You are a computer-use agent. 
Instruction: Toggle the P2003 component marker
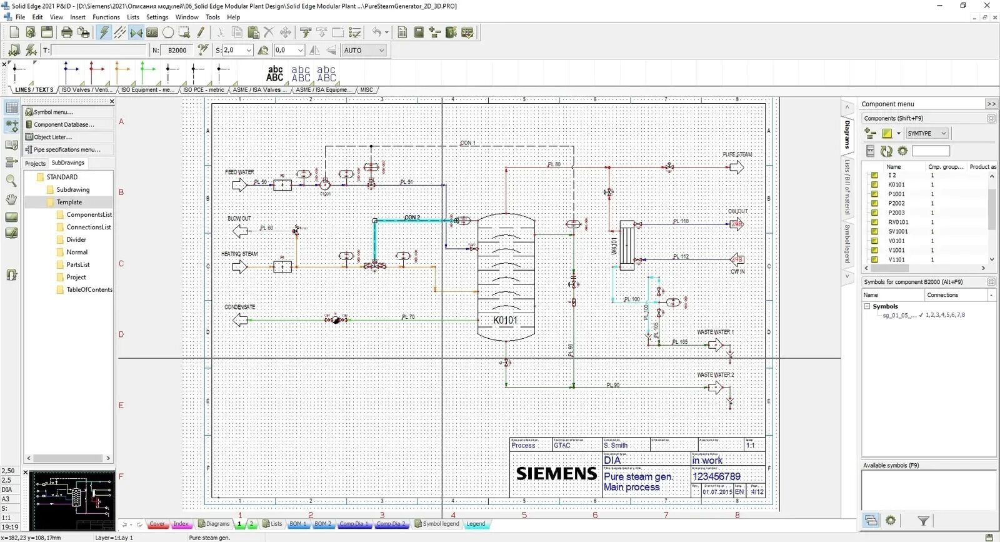click(874, 213)
